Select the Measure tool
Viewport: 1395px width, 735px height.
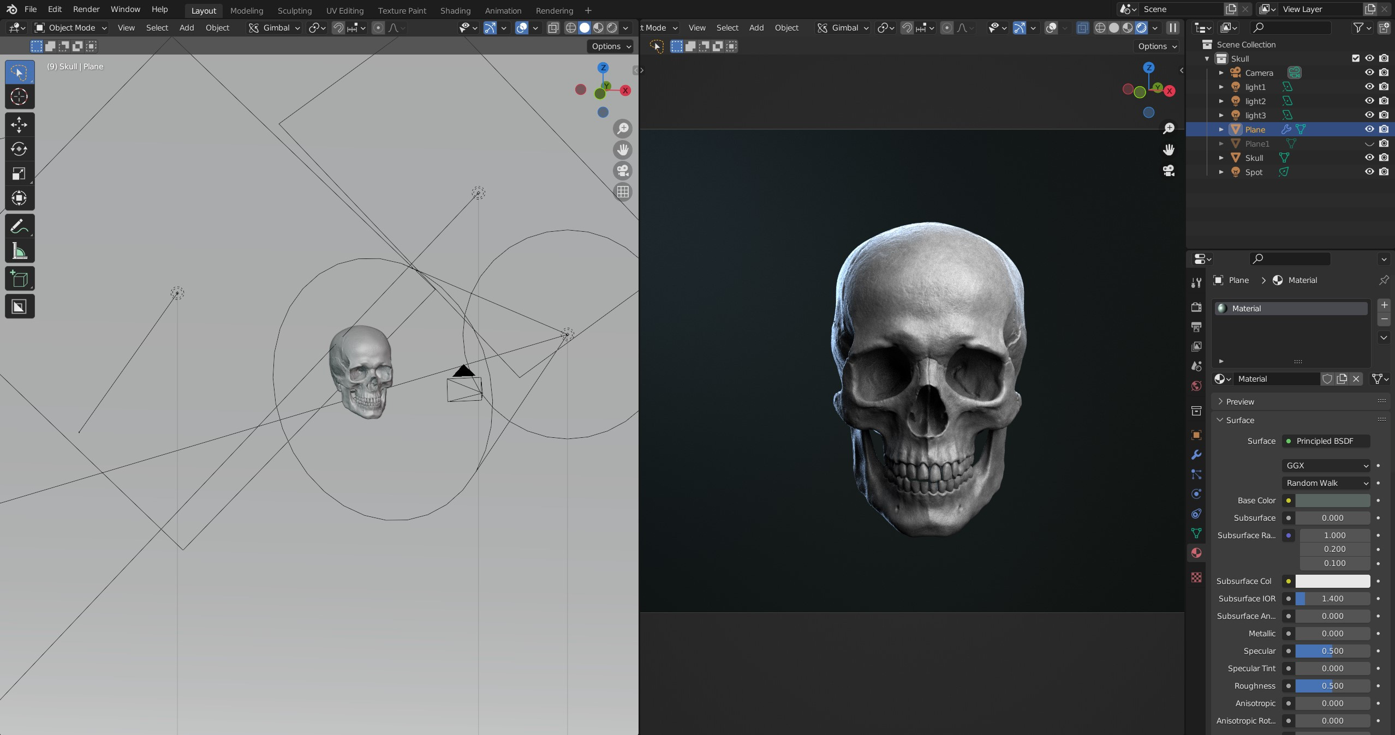19,251
